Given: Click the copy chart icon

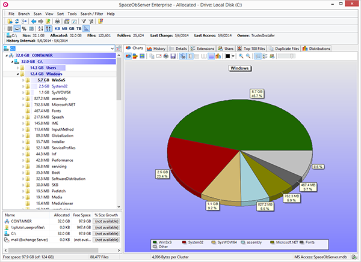Looking at the screenshot, I should point(152,56).
